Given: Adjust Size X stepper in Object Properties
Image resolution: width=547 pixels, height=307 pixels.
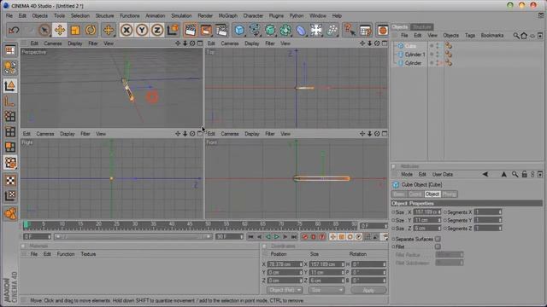Looking at the screenshot, I should point(439,212).
